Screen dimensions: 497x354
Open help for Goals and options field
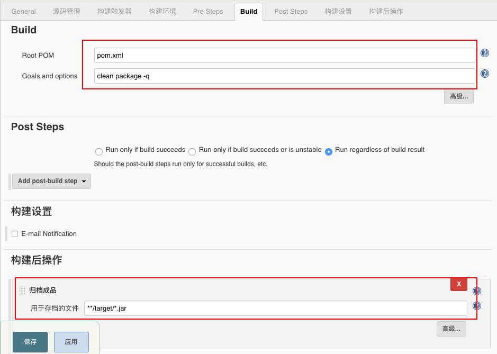[485, 74]
